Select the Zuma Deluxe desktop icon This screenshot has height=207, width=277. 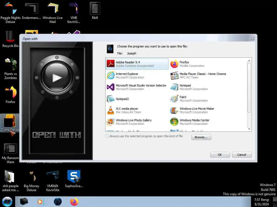click(x=10, y=123)
